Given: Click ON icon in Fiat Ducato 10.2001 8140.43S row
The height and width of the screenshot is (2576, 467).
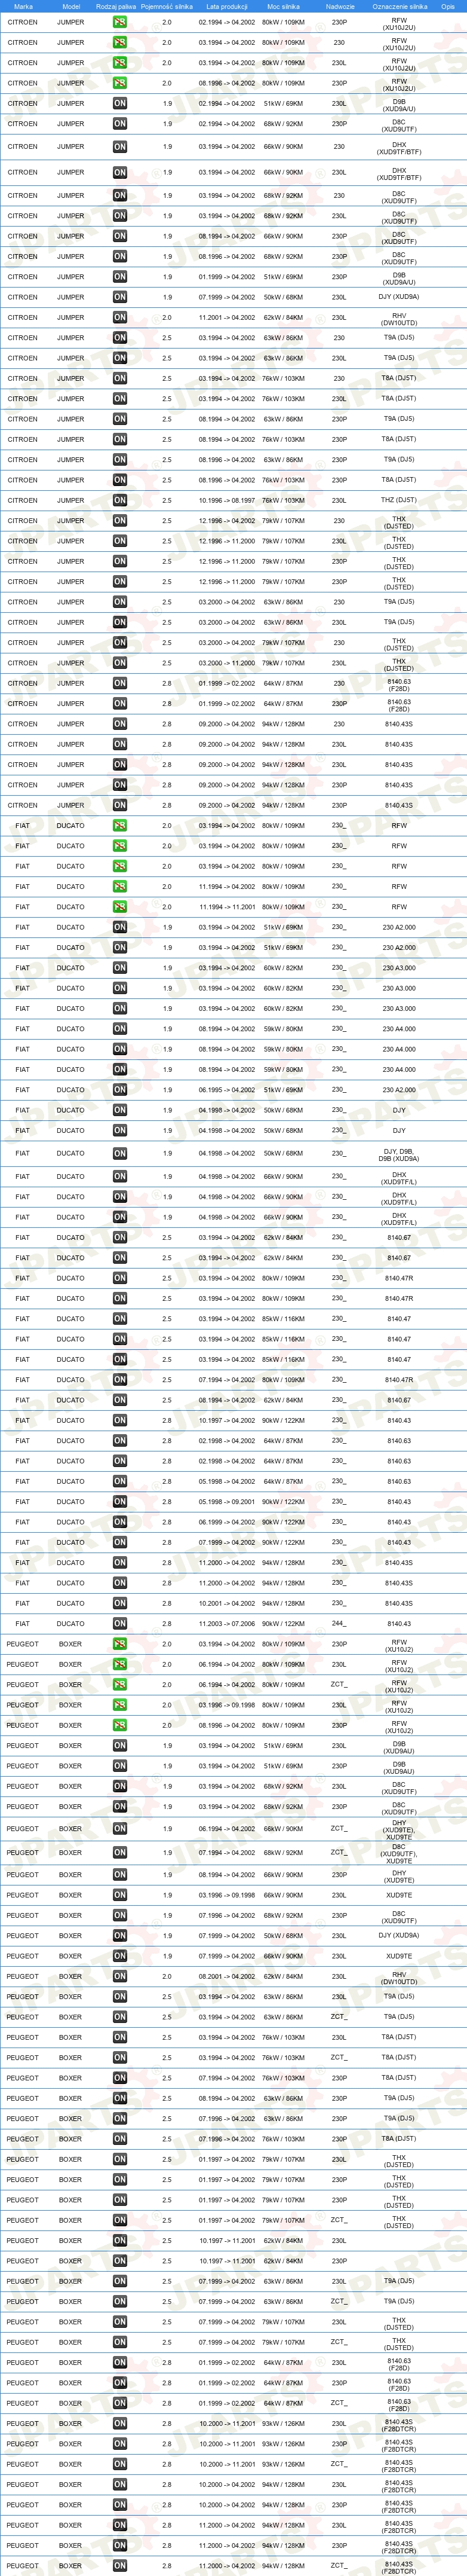Looking at the screenshot, I should click(x=119, y=1604).
